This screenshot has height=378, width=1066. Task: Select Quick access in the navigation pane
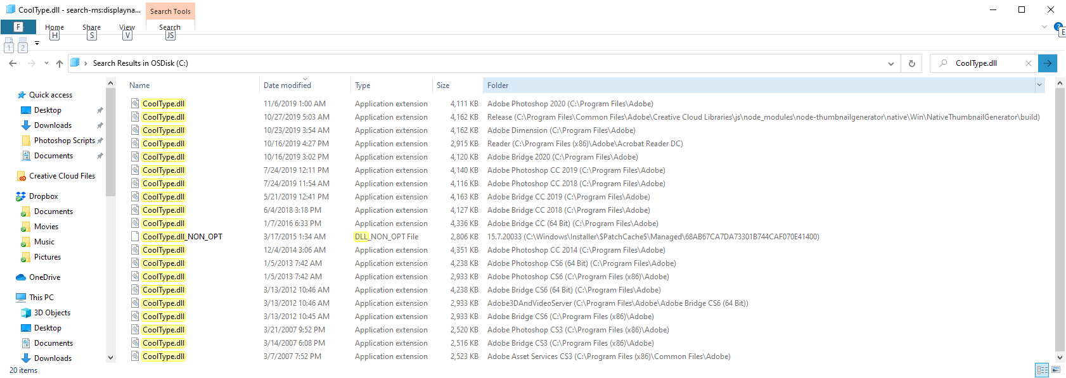pos(51,95)
